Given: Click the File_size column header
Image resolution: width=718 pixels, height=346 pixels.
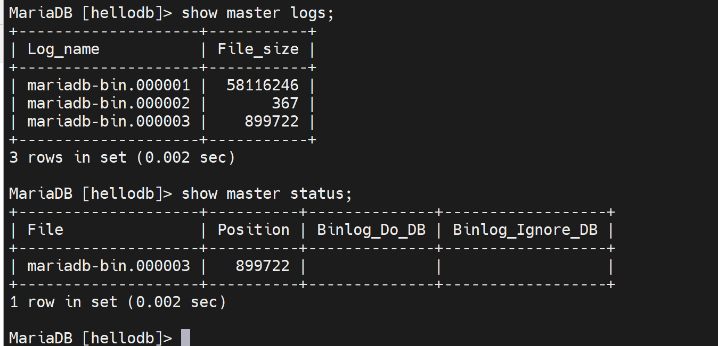Looking at the screenshot, I should [258, 49].
